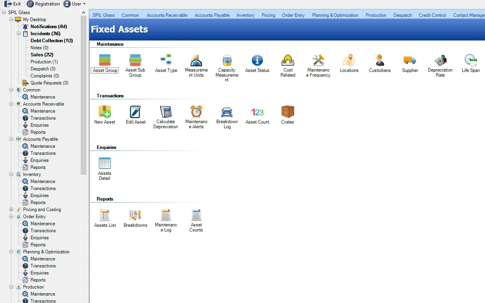Open the Life Span clock icon
Viewport: 485px width, 303px height.
pos(471,61)
